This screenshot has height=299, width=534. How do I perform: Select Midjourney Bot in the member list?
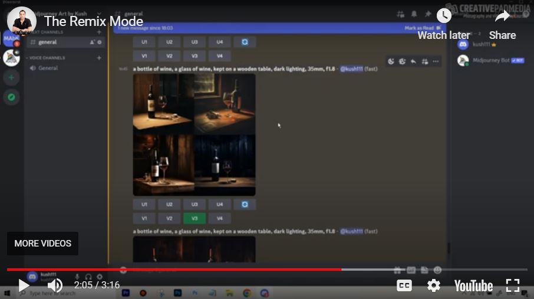coord(490,60)
